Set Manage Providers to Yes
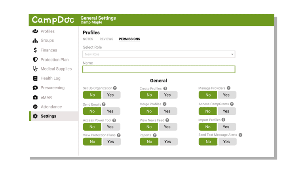The height and width of the screenshot is (171, 304). click(x=227, y=95)
